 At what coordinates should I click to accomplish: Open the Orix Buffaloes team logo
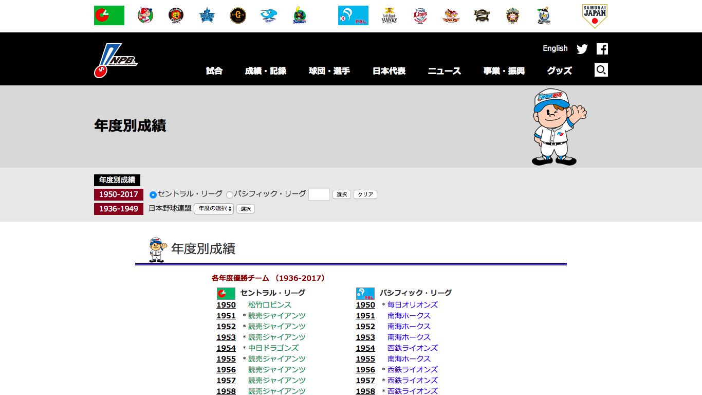482,15
